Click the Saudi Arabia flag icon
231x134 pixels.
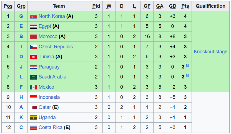[33, 77]
